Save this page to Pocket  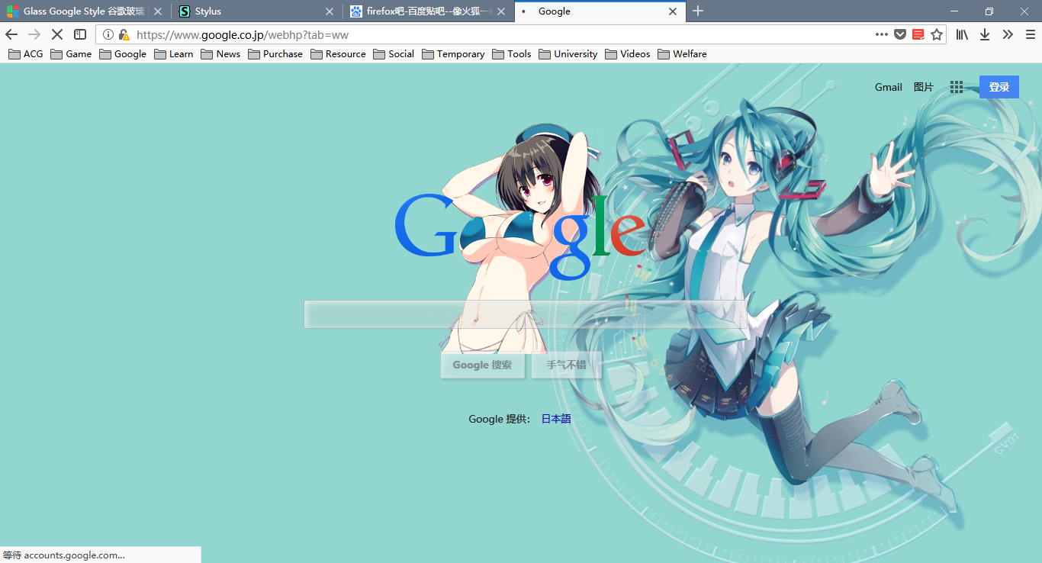tap(900, 34)
